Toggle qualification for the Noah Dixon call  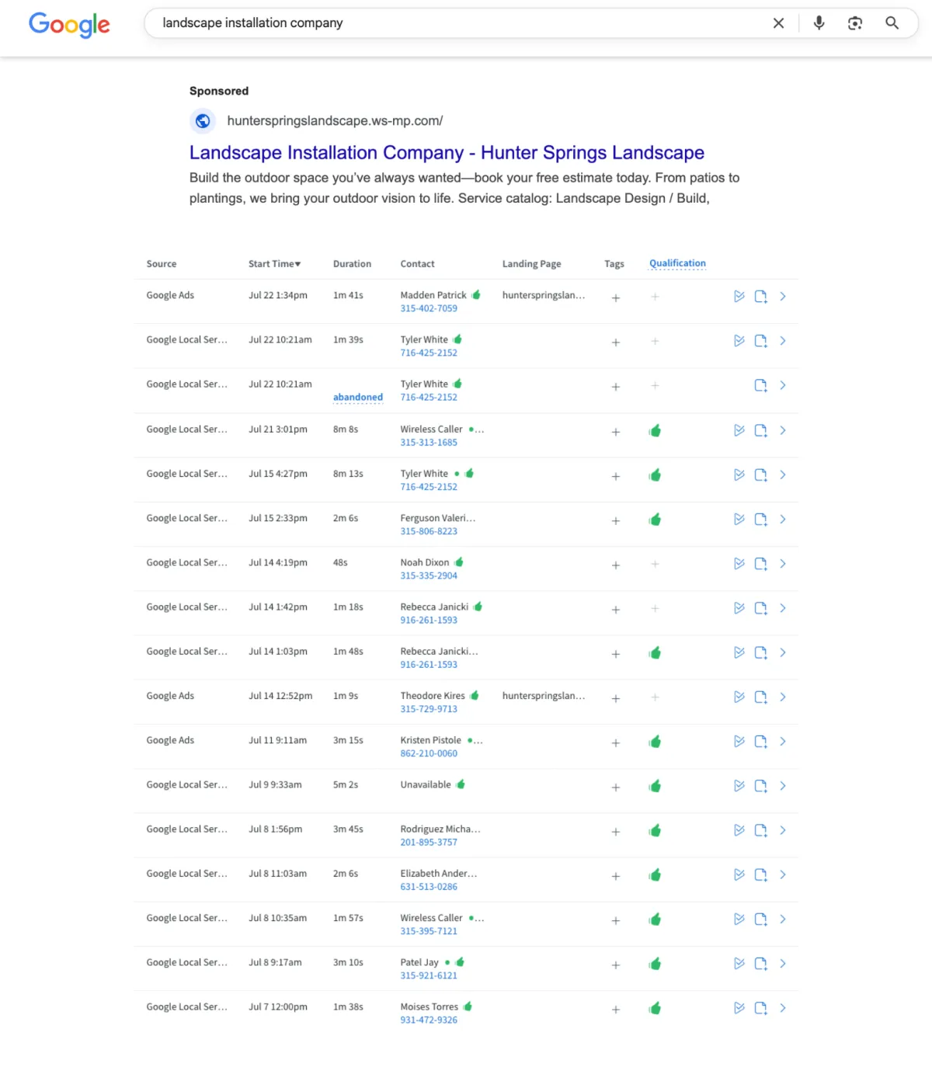(x=655, y=564)
